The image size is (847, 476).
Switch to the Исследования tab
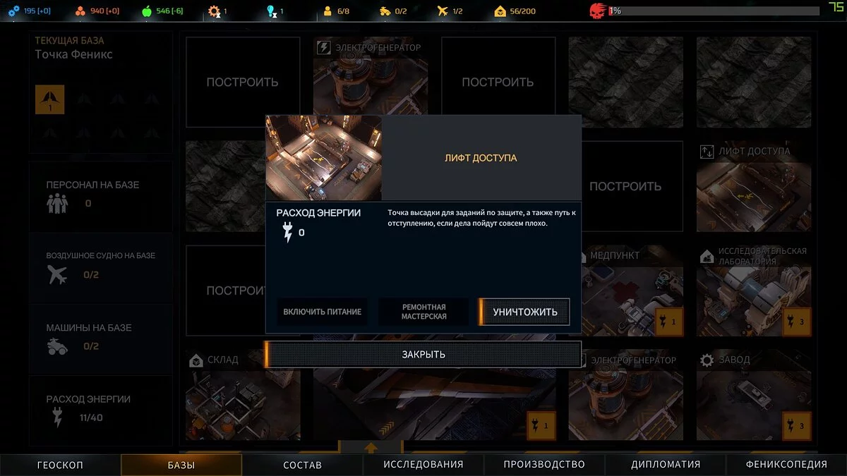423,465
